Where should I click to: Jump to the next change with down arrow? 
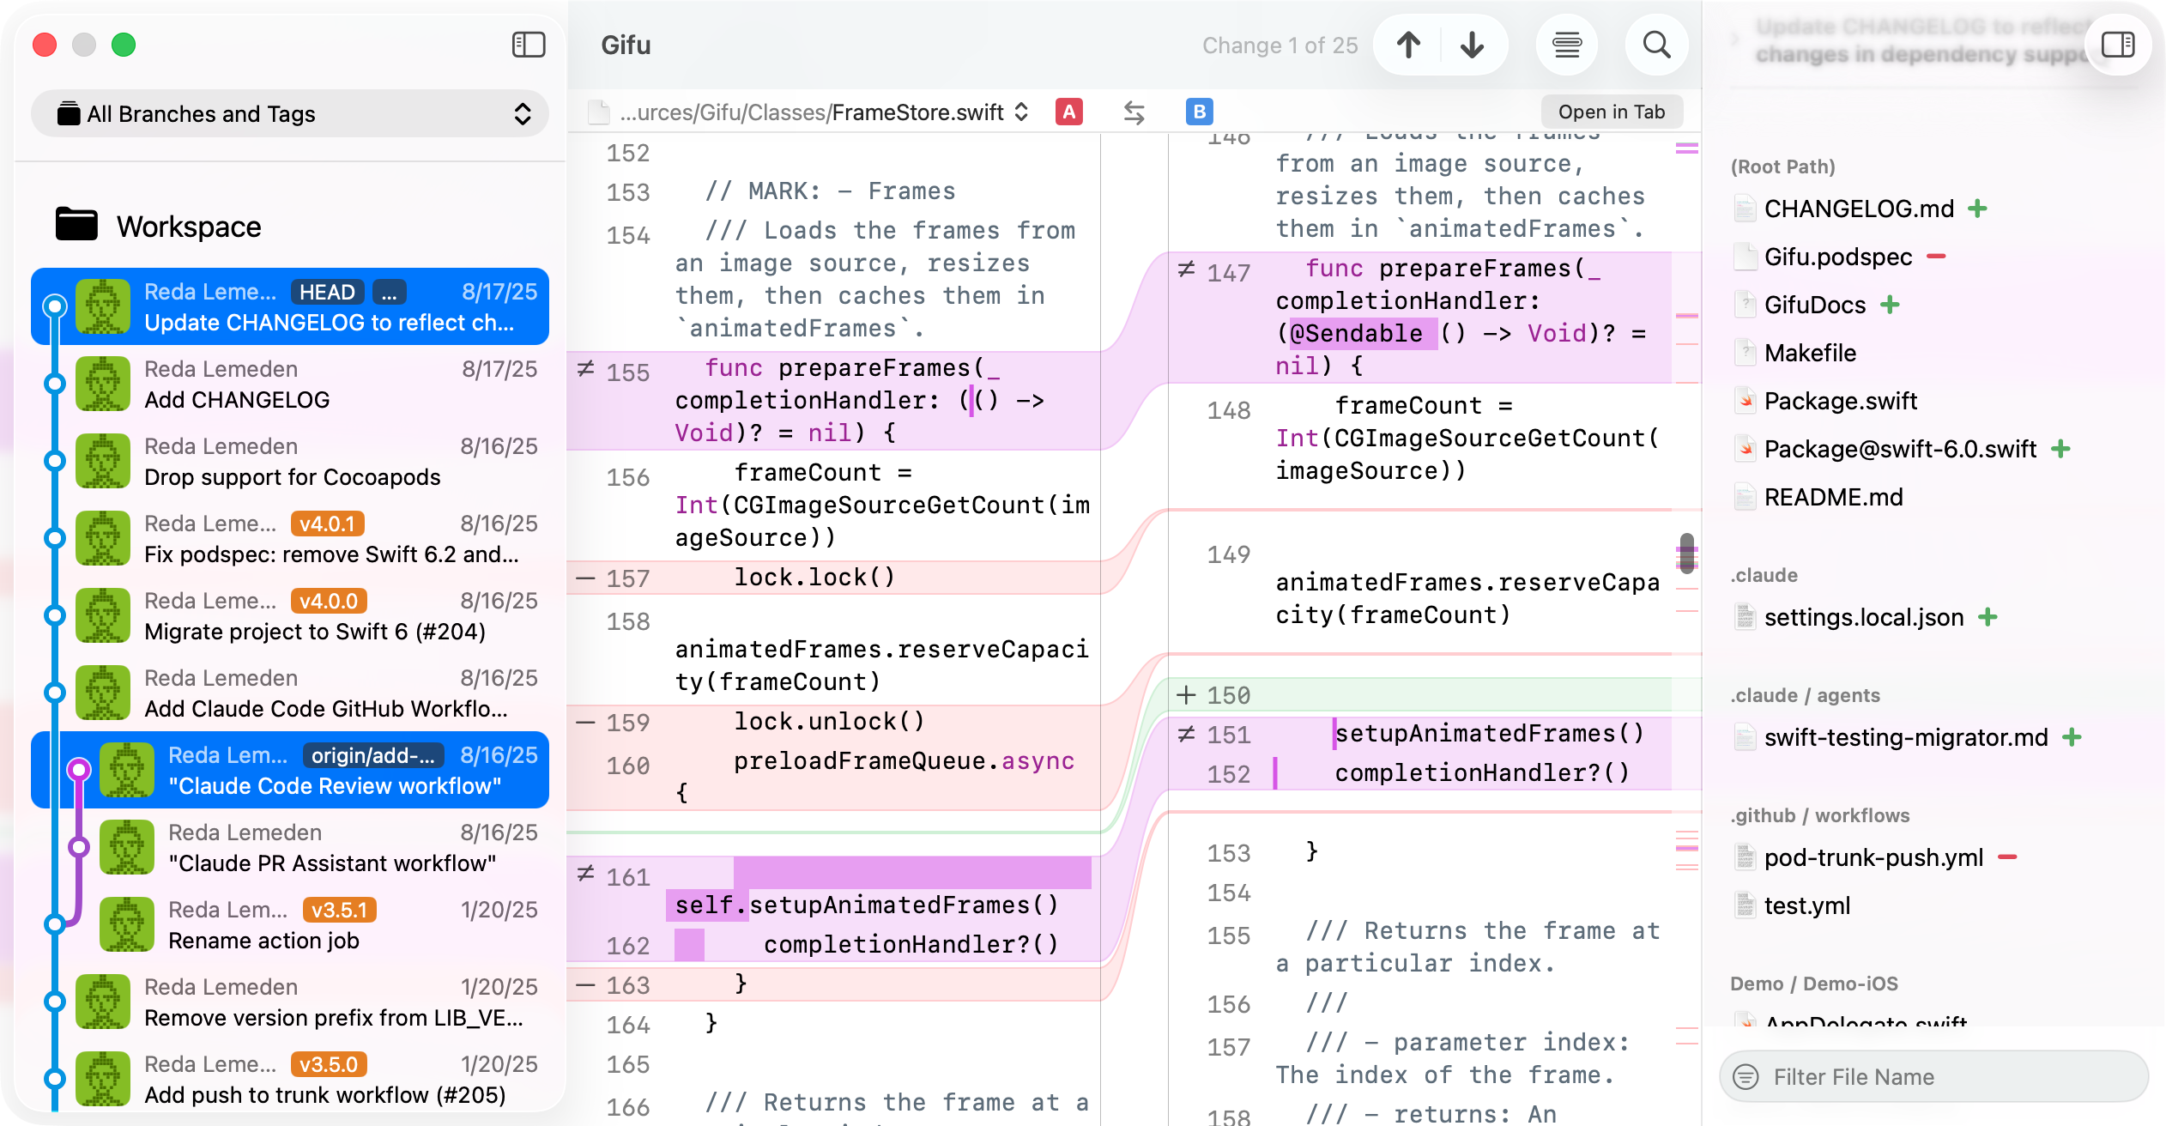coord(1473,45)
